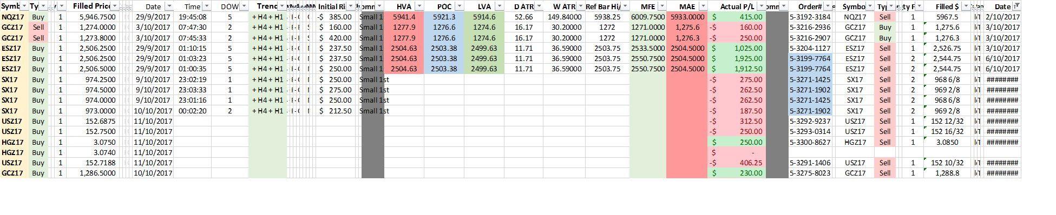Select the Filled $ cell 152 10/32

pos(947,163)
